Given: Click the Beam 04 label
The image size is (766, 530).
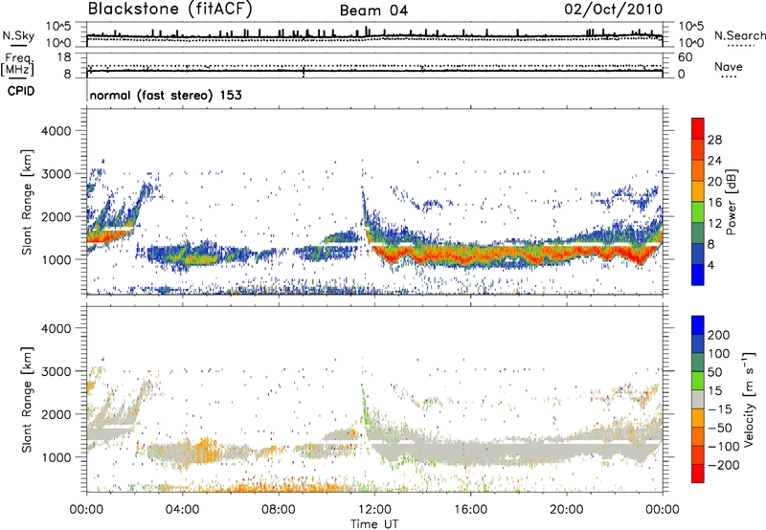Looking at the screenshot, I should point(373,11).
